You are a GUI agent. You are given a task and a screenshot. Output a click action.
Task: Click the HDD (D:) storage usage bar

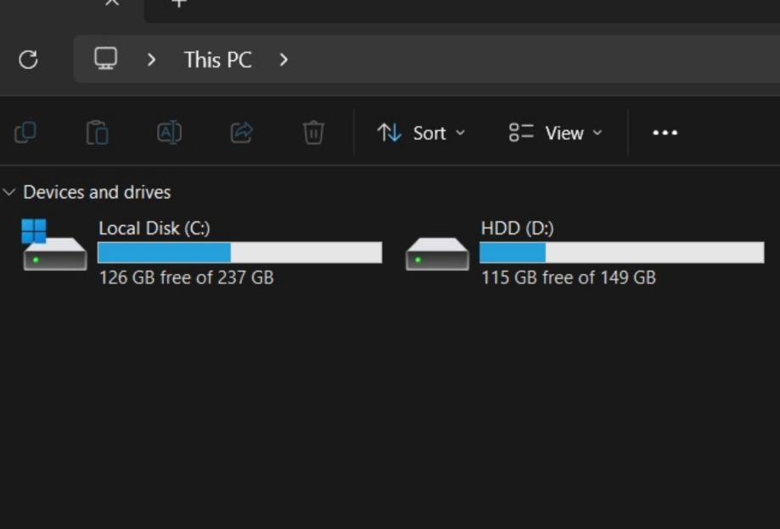click(621, 252)
